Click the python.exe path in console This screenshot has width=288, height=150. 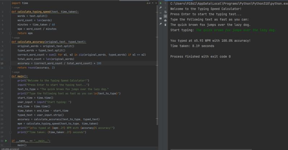[x=229, y=4]
